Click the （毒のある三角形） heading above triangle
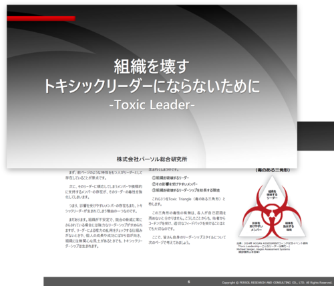Image resolution: width=334 pixels, height=286 pixels. point(273,170)
